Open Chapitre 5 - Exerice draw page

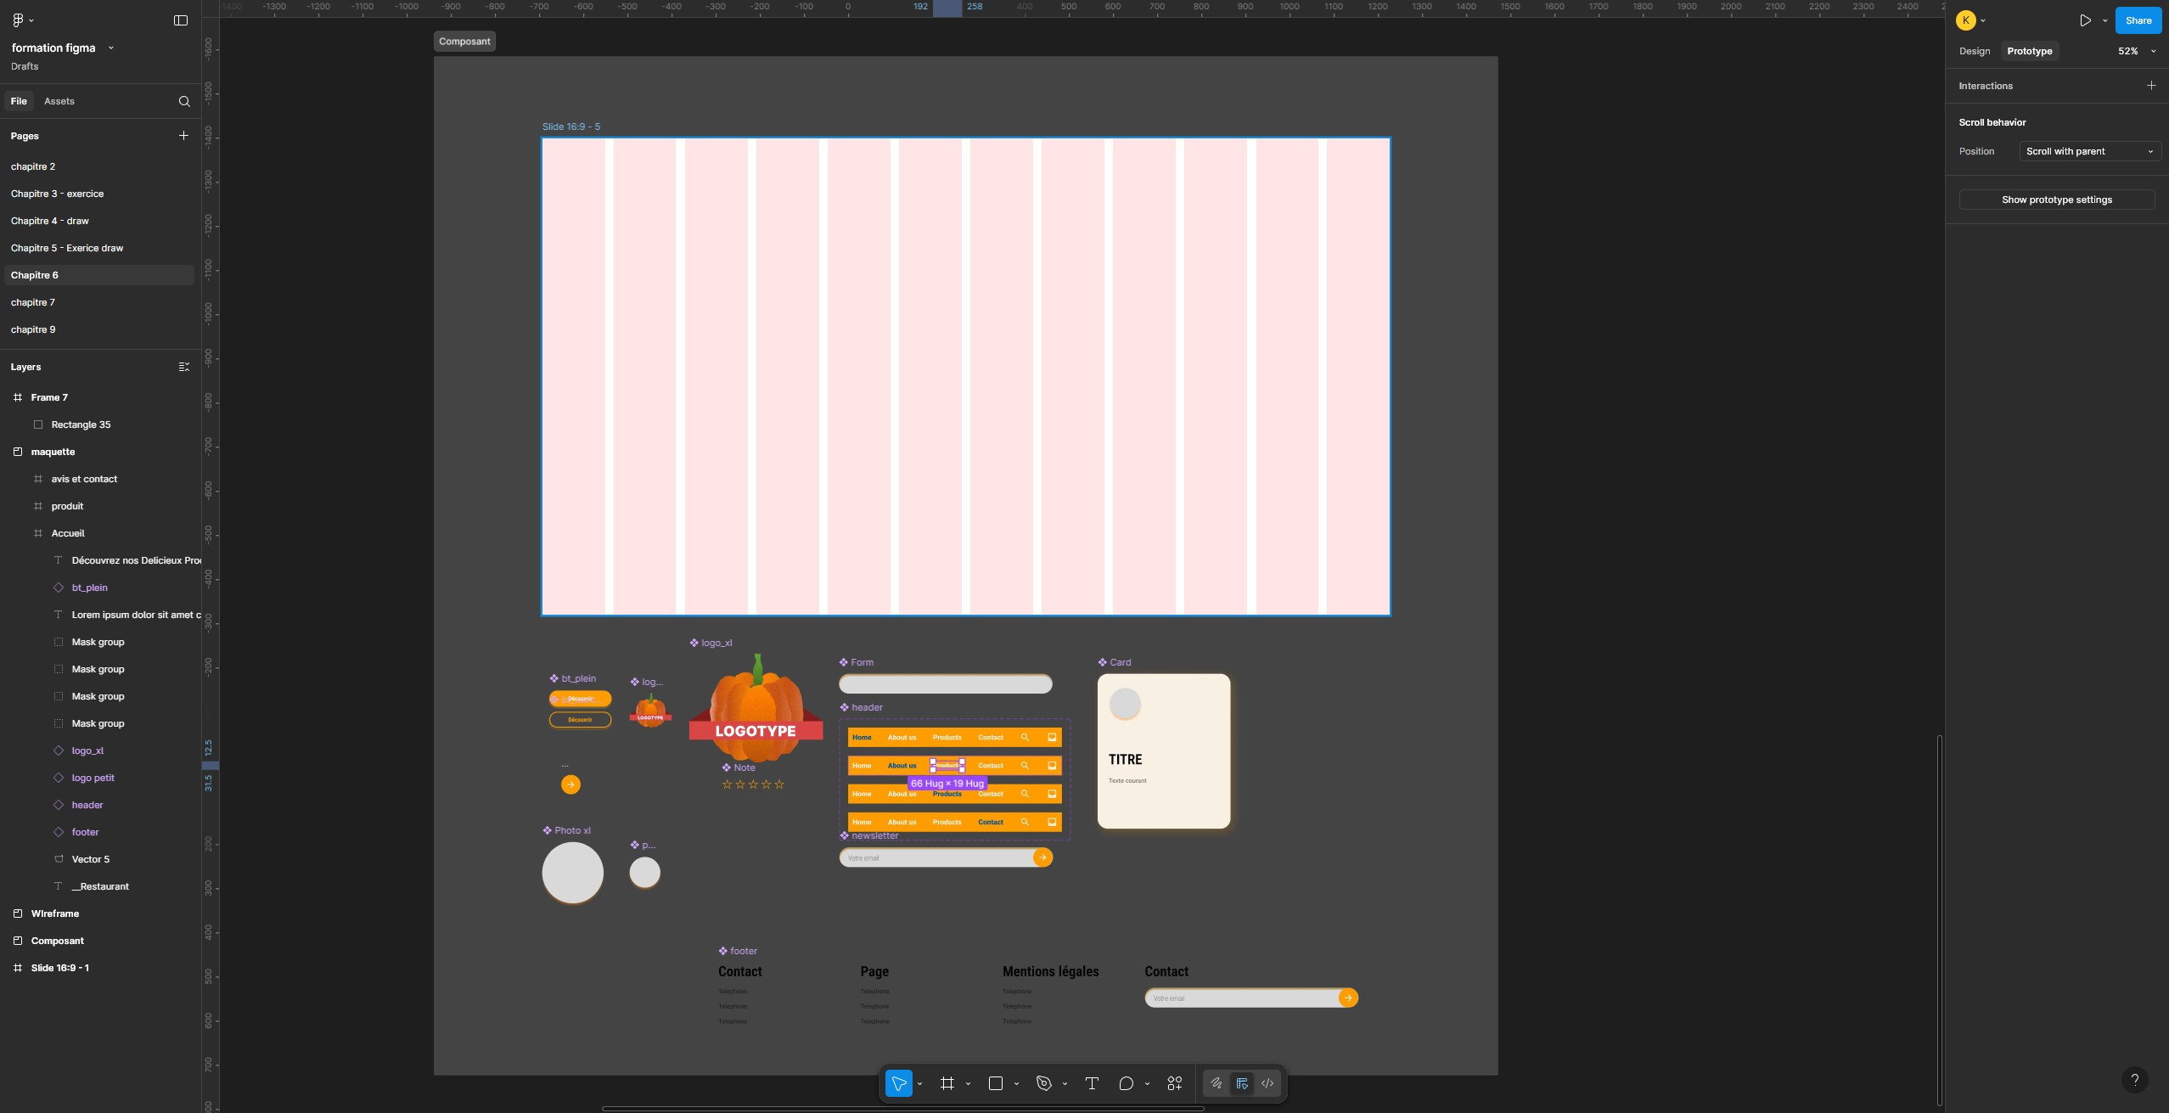[98, 248]
